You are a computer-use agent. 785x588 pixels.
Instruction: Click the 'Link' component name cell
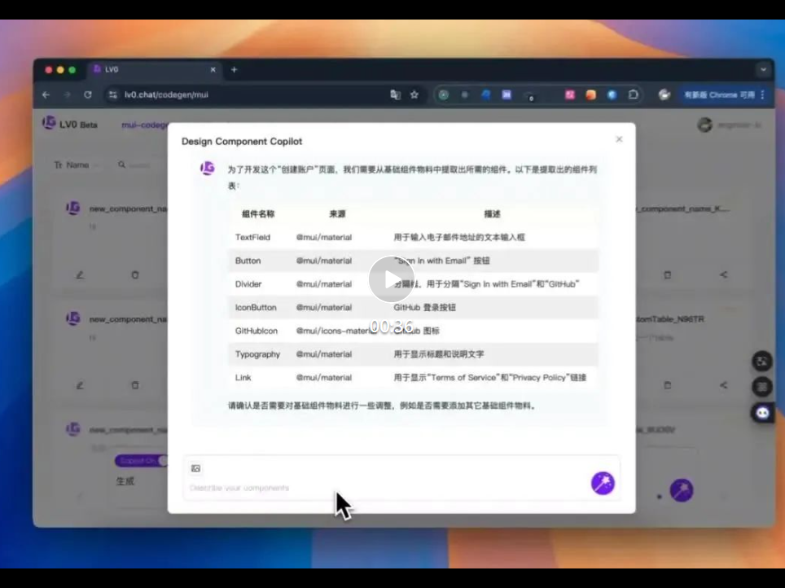[243, 378]
